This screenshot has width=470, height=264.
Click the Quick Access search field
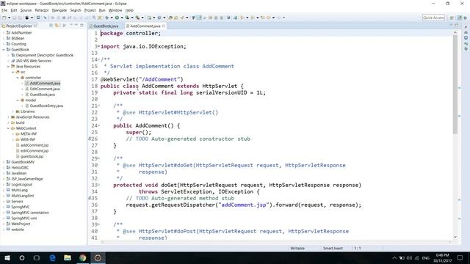coord(433,18)
